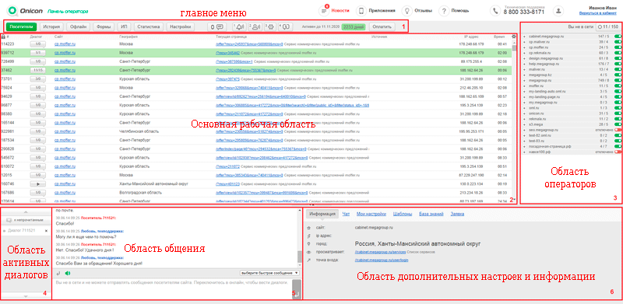The image size is (623, 304).
Task: Click toolbar button 2 with person icon
Action: pyautogui.click(x=255, y=27)
